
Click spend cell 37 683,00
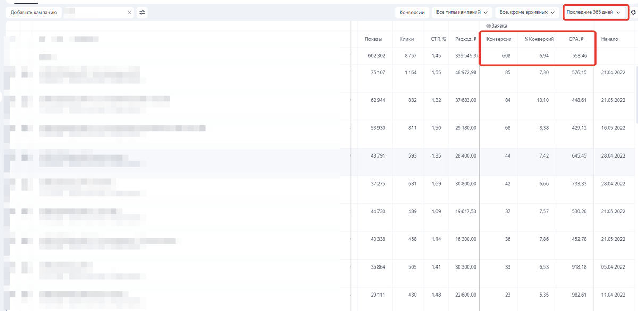click(465, 100)
